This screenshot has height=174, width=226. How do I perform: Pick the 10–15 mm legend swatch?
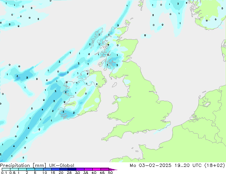coord(47,169)
